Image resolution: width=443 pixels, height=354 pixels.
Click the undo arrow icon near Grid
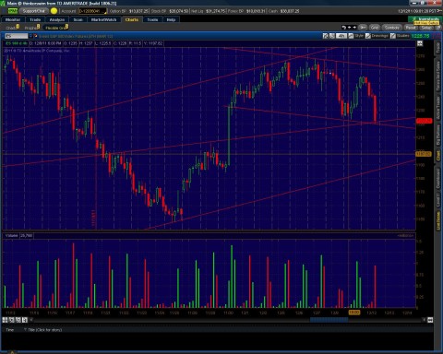(343, 28)
